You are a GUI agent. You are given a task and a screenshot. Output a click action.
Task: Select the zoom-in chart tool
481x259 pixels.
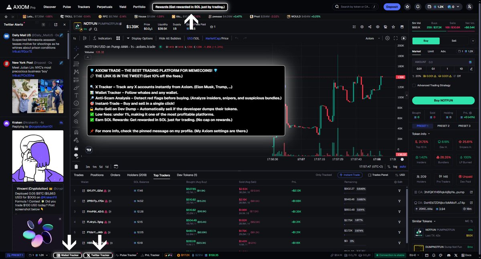76,122
